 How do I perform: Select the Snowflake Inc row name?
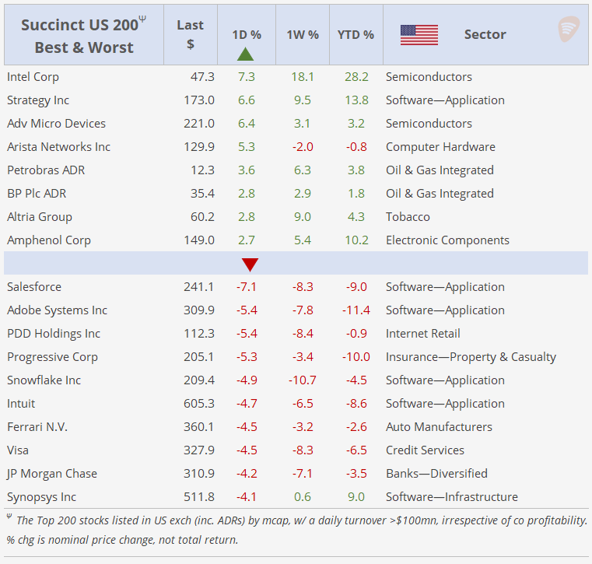(x=44, y=380)
